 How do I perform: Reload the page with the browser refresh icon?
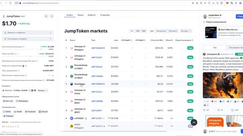[x=10, y=3]
